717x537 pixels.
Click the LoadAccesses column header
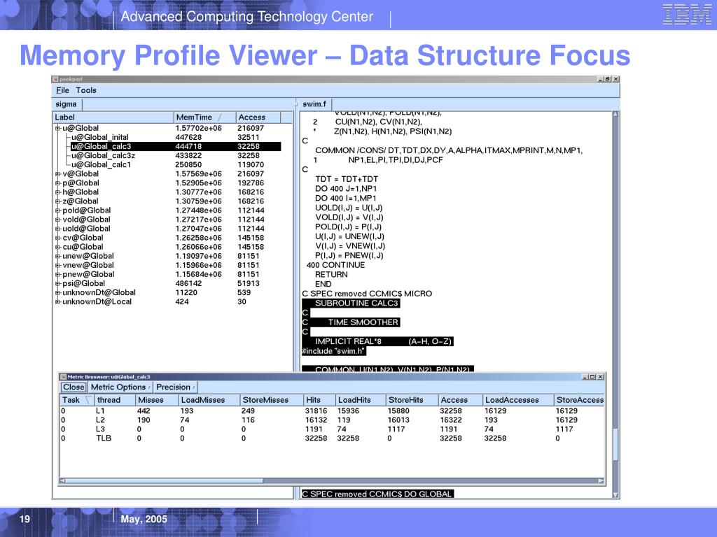coord(518,400)
